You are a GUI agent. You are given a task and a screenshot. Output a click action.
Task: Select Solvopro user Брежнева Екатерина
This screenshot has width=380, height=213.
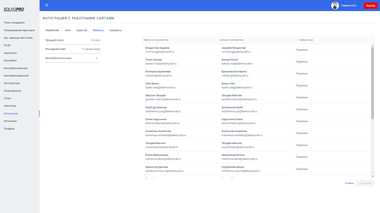[234, 72]
